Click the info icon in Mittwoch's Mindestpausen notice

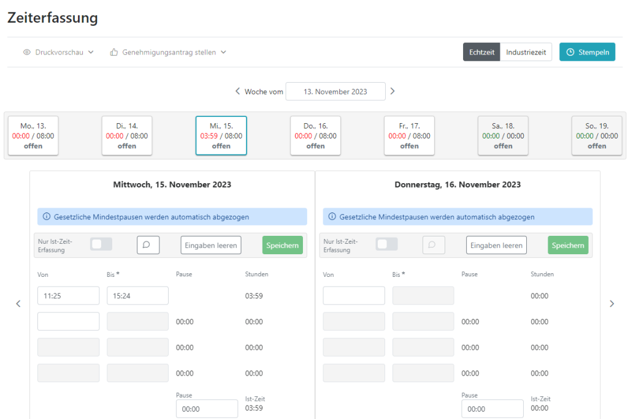[47, 216]
